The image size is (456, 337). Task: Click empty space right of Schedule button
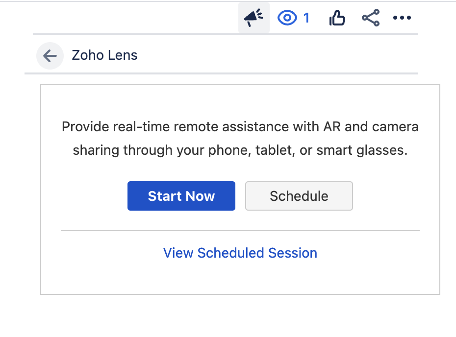[x=392, y=196]
